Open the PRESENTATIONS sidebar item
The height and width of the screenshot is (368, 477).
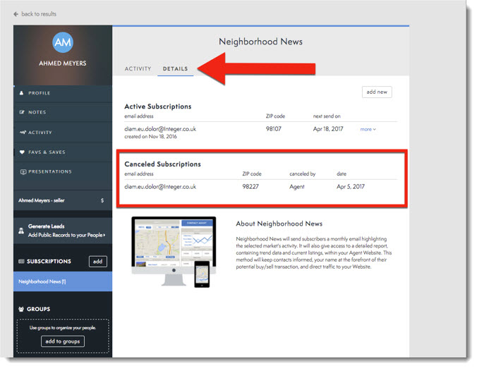(x=63, y=172)
